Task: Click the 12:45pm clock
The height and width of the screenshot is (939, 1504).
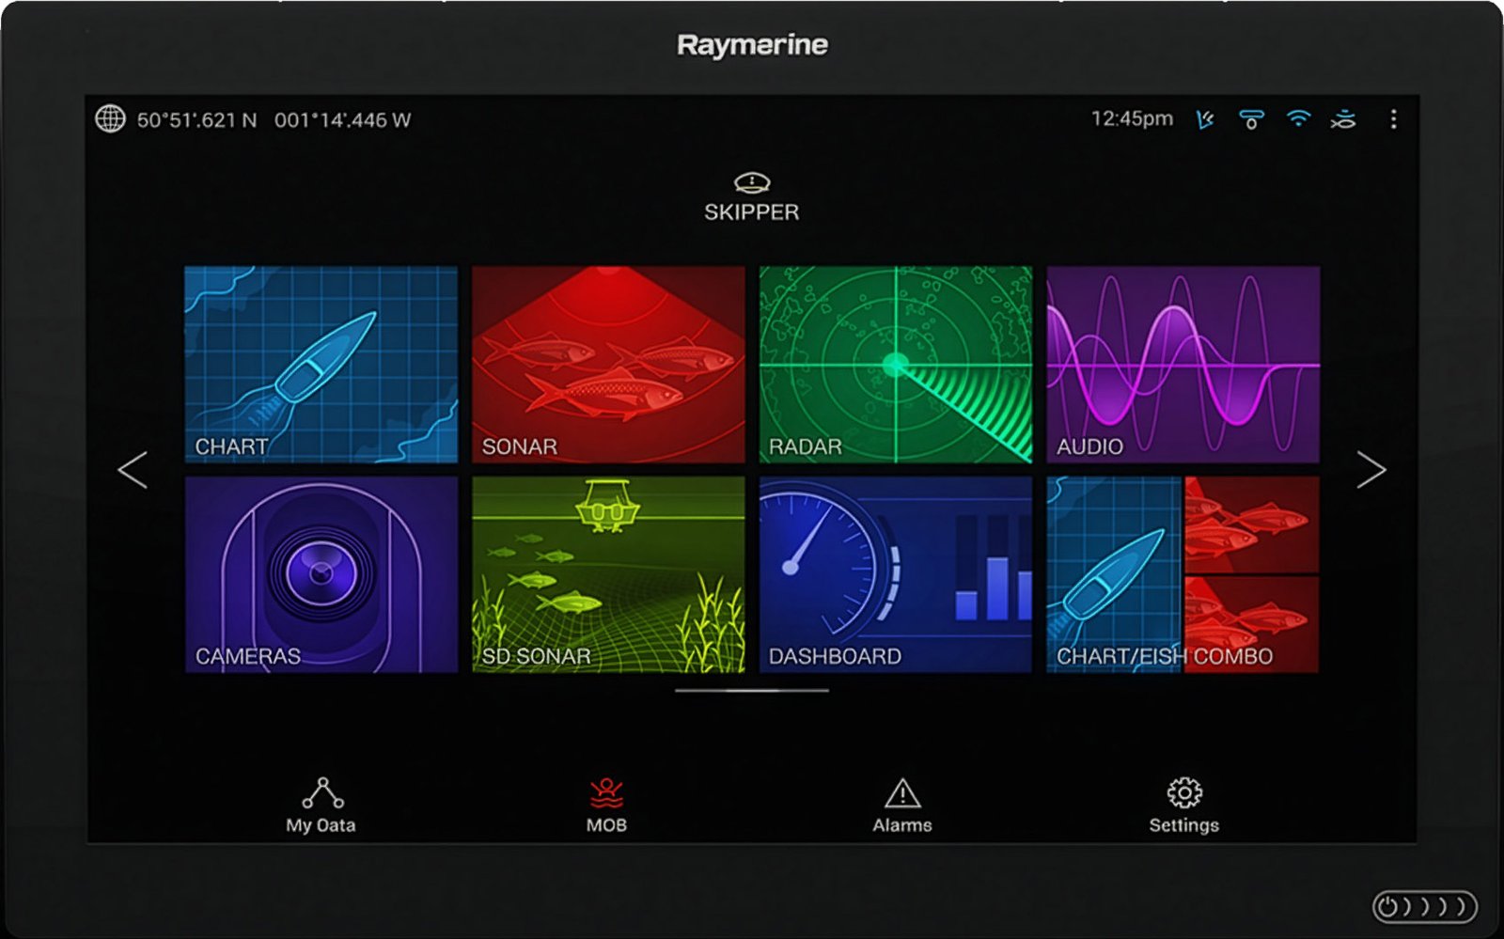Action: (x=1132, y=118)
